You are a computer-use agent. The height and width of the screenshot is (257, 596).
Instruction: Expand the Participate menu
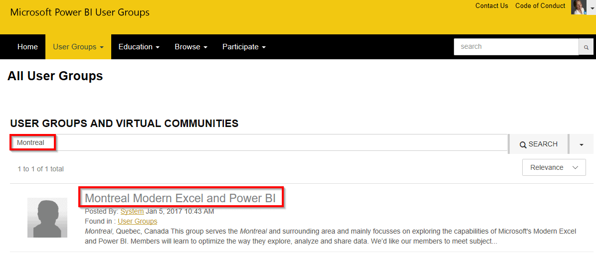click(x=243, y=47)
